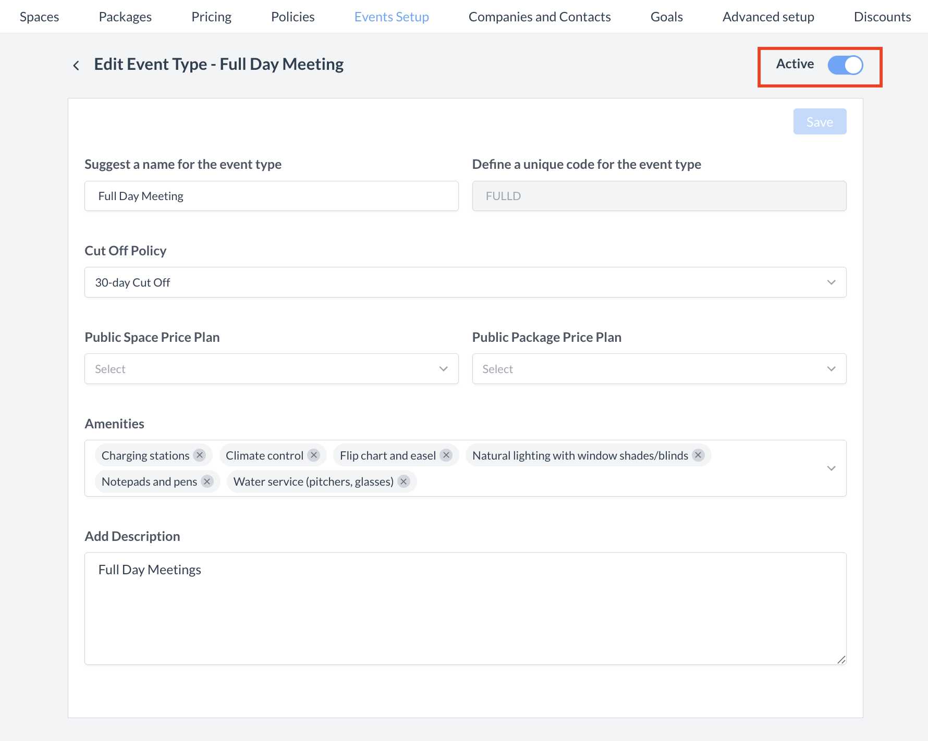Grab the description box resize handle
The image size is (928, 741).
point(841,660)
